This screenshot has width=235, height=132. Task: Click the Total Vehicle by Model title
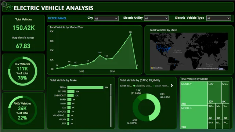pyautogui.click(x=194, y=79)
